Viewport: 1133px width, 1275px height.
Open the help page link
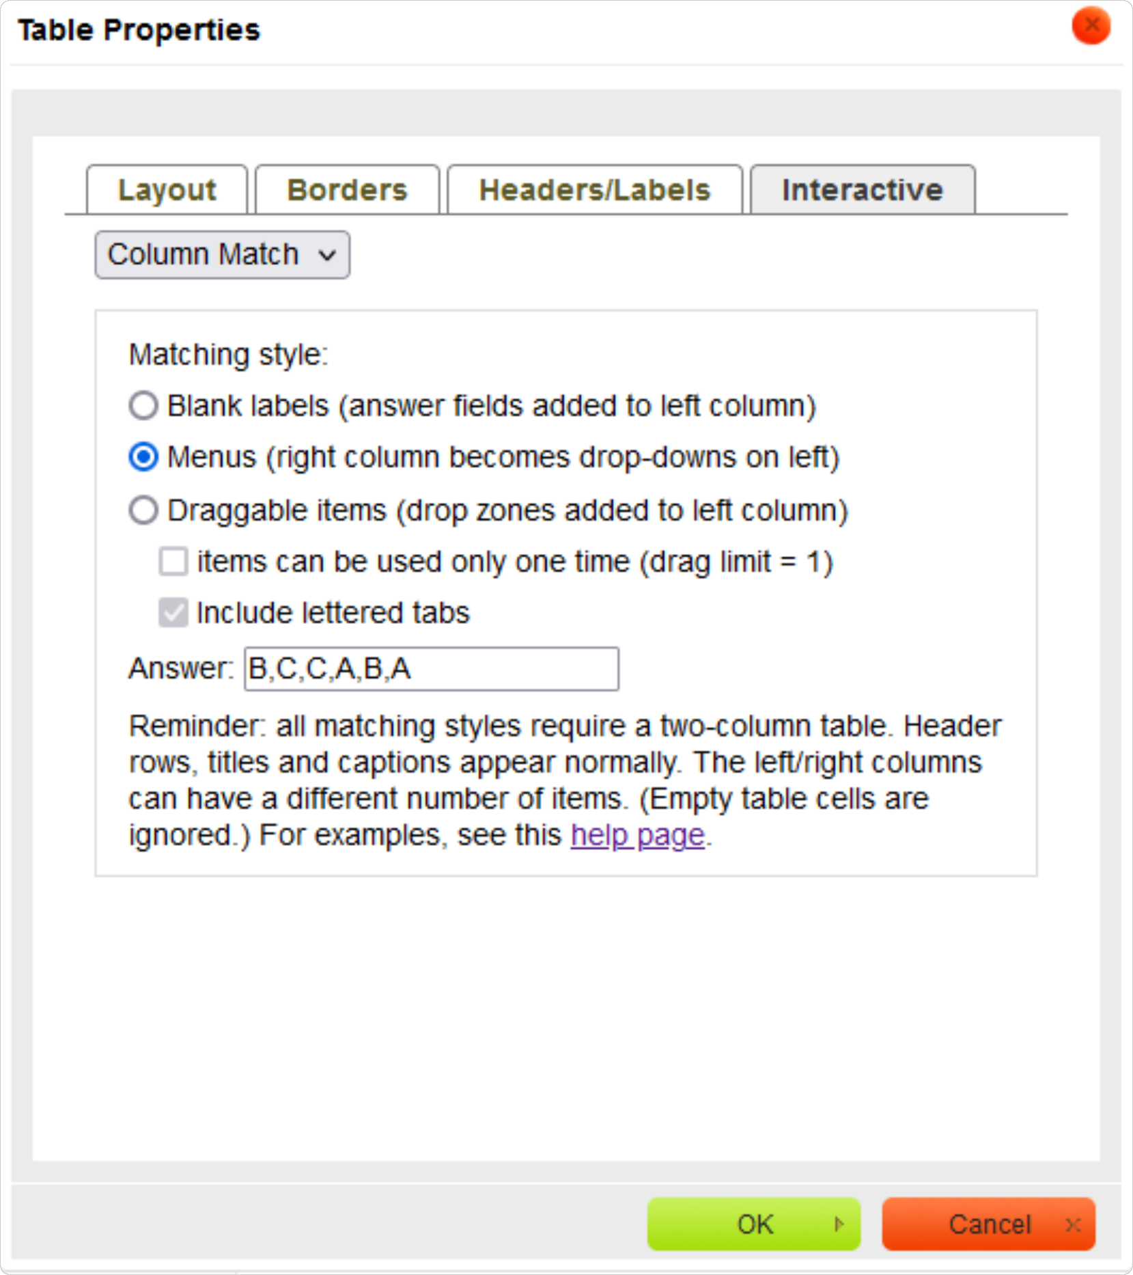(637, 835)
